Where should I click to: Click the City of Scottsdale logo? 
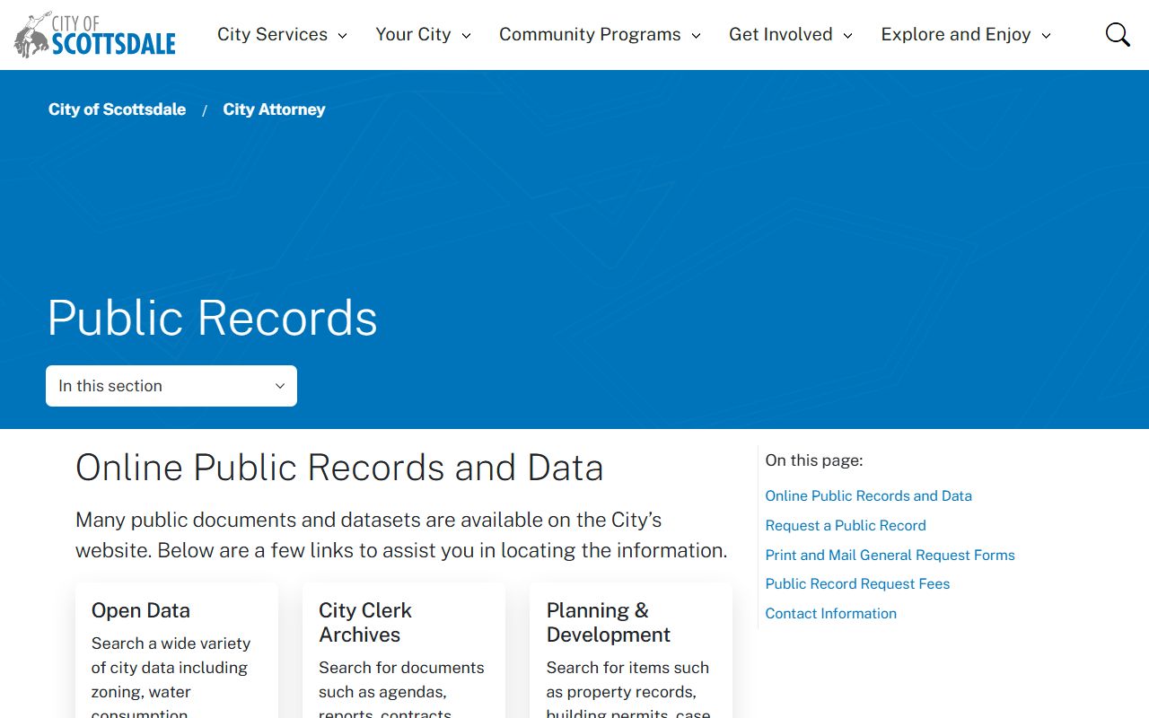(95, 35)
